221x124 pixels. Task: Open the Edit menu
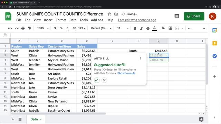tap(28, 20)
